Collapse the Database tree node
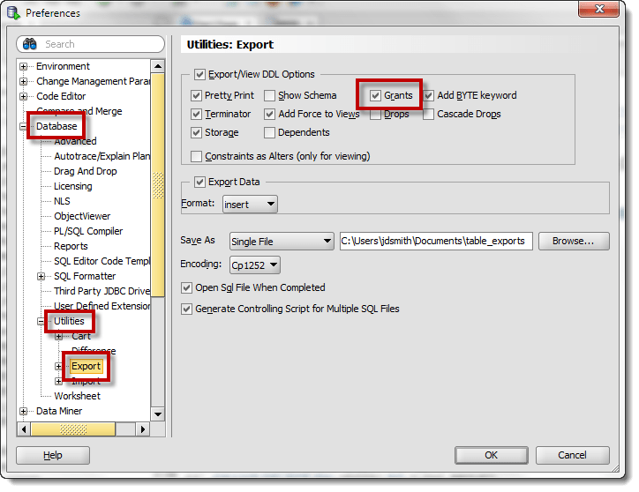The height and width of the screenshot is (492, 639). click(x=23, y=126)
